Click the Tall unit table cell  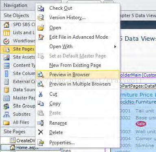pyautogui.click(x=145, y=111)
